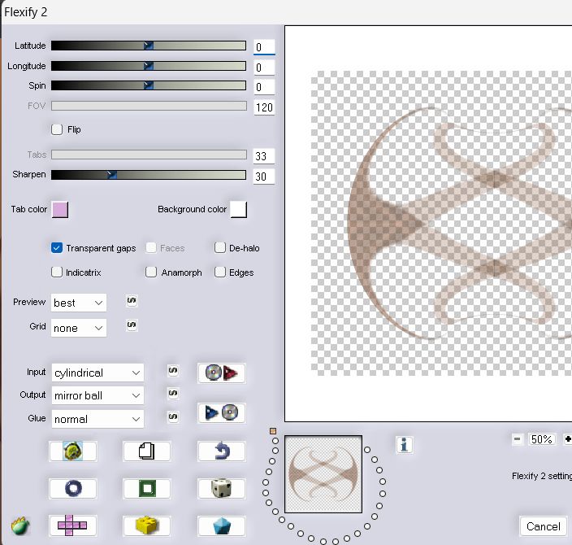Image resolution: width=572 pixels, height=545 pixels.
Task: Pick the Tab color swatch
Action: tap(59, 210)
